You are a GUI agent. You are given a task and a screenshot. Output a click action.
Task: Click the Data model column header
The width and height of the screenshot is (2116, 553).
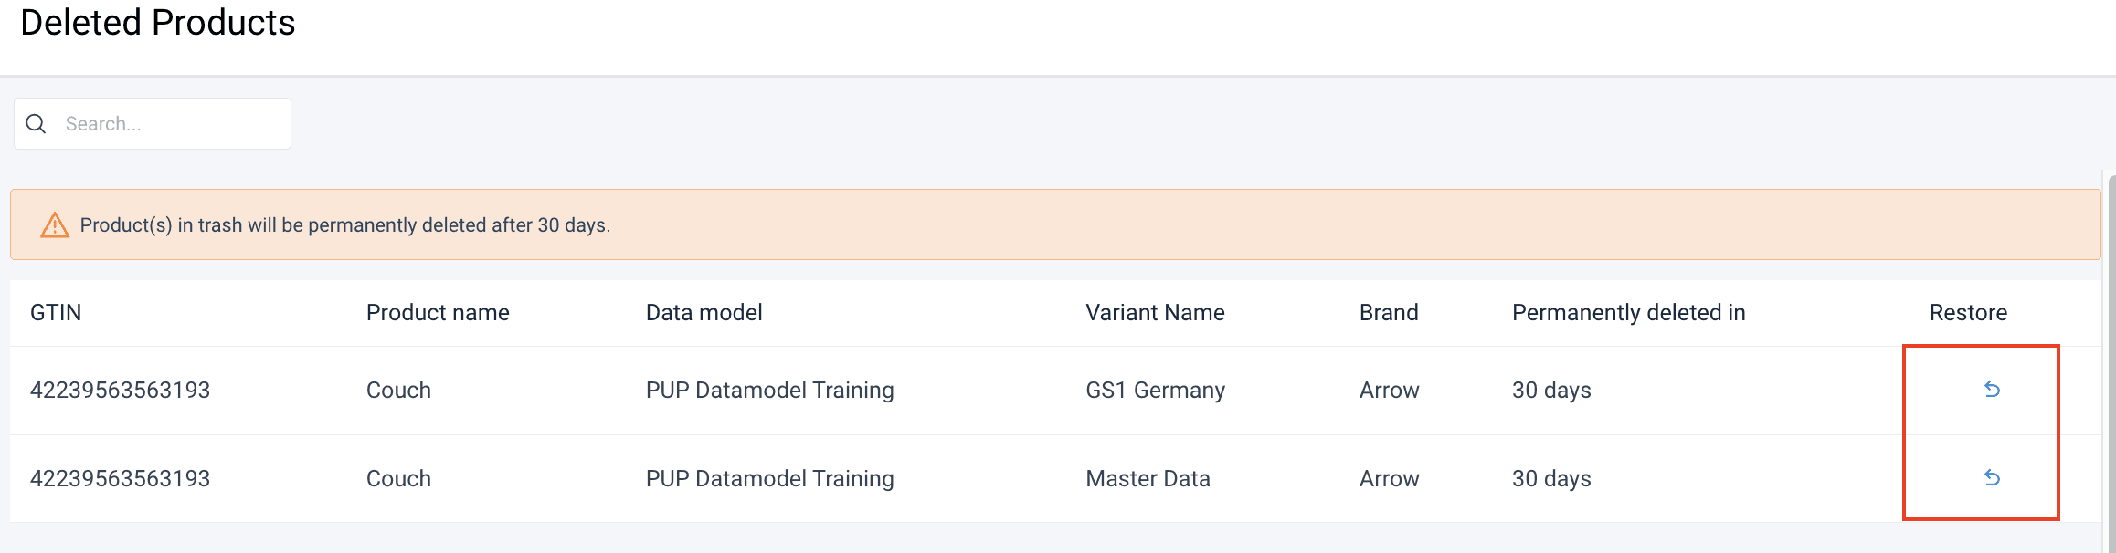[704, 313]
